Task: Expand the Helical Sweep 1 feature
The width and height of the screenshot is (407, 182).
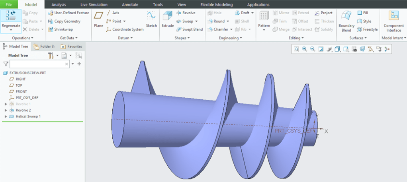Action: click(6, 116)
